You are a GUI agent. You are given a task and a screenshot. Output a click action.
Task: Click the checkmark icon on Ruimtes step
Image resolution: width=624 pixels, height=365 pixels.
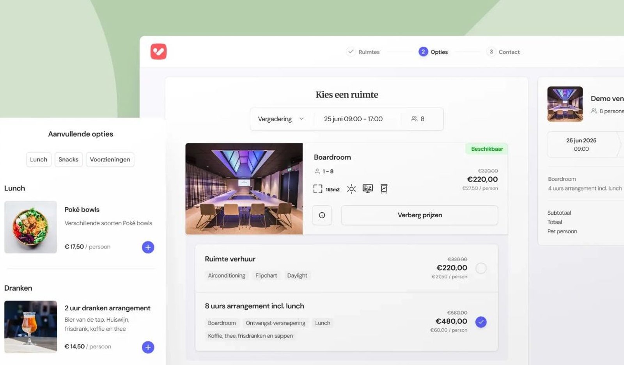351,51
